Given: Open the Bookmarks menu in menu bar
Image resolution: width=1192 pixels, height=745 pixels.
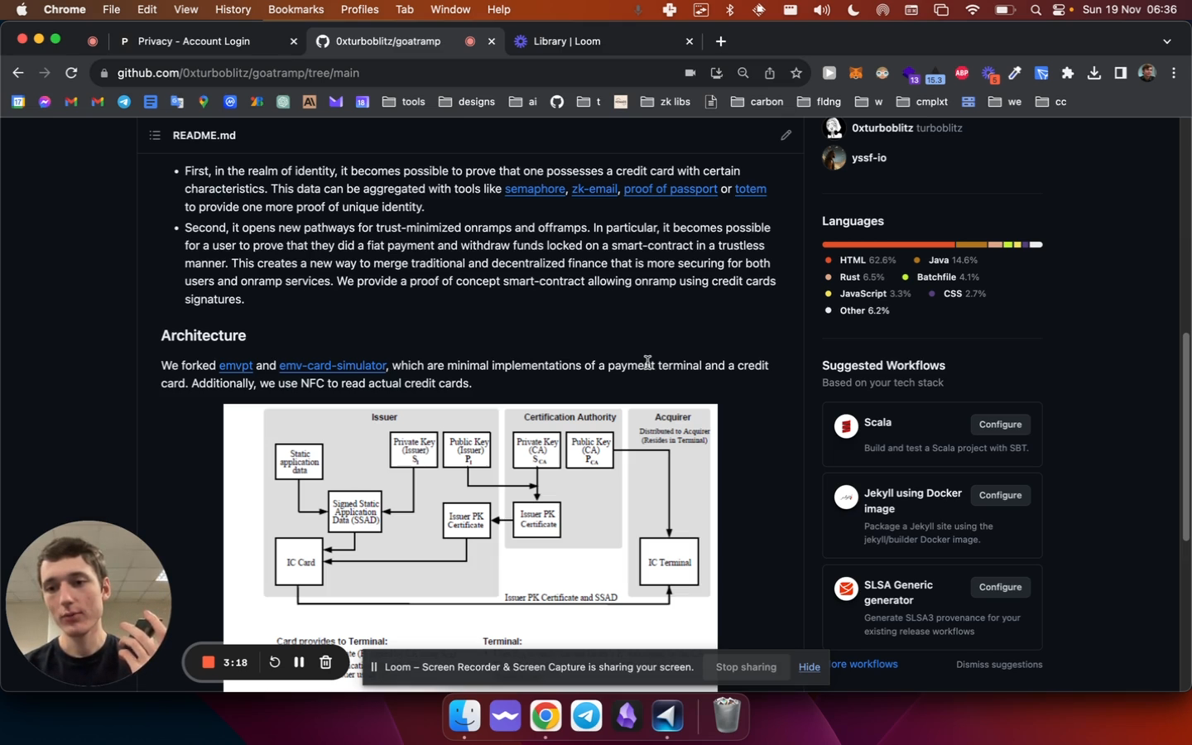Looking at the screenshot, I should (x=296, y=9).
